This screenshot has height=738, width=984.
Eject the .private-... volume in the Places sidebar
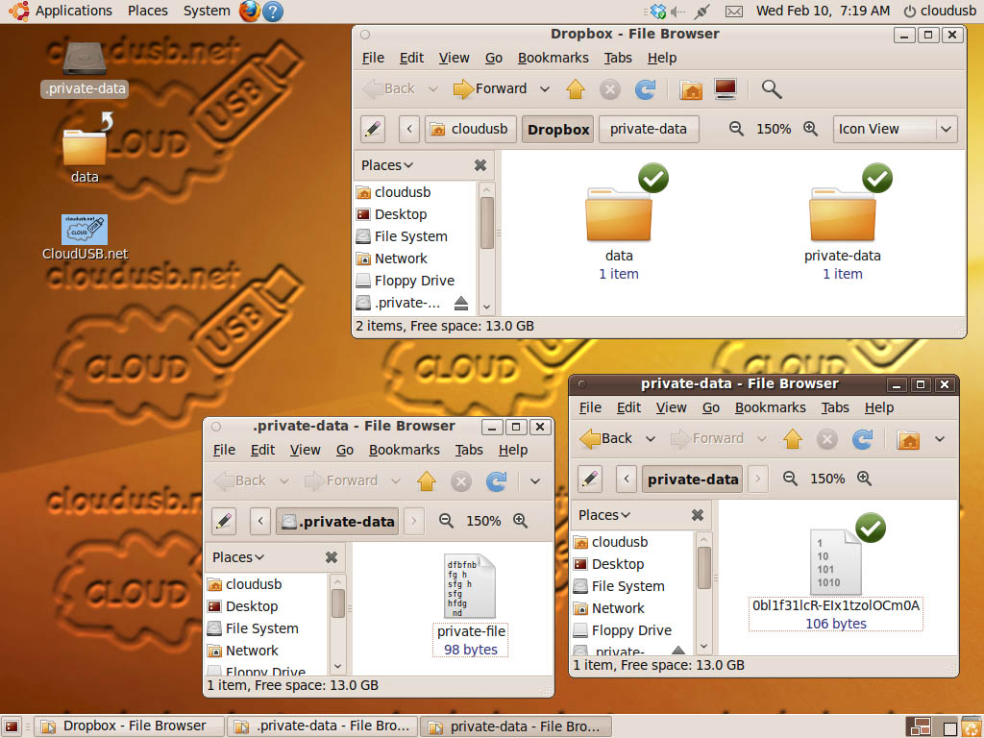[462, 303]
